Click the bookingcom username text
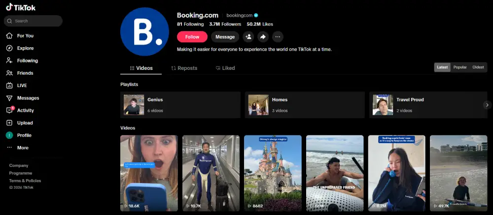 pyautogui.click(x=240, y=15)
